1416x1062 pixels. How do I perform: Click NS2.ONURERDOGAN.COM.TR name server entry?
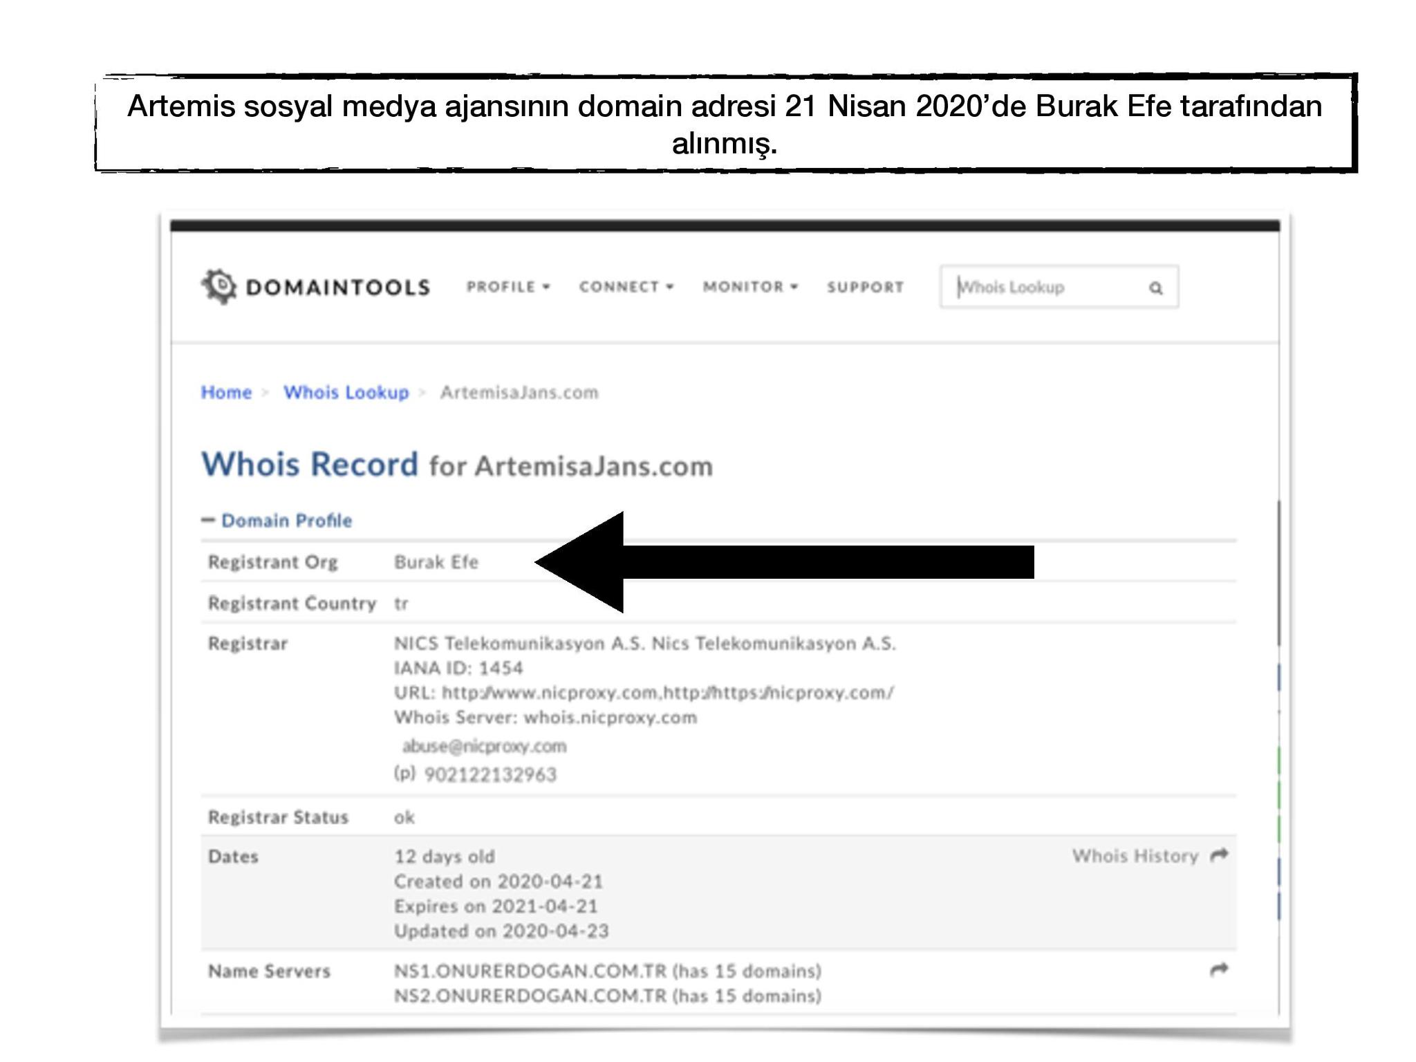530,996
